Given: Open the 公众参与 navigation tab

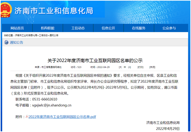Looking at the screenshot, I should point(169,28).
